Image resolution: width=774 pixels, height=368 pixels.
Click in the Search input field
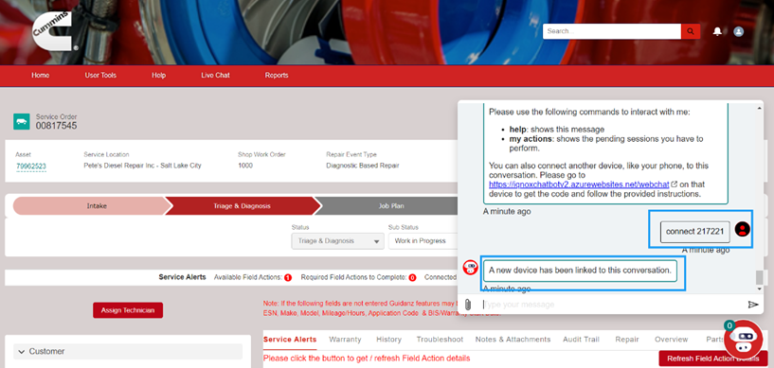[612, 31]
